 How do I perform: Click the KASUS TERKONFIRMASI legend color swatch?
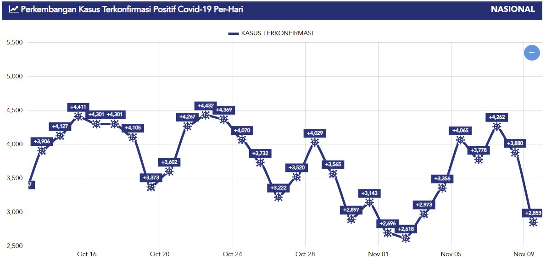233,33
